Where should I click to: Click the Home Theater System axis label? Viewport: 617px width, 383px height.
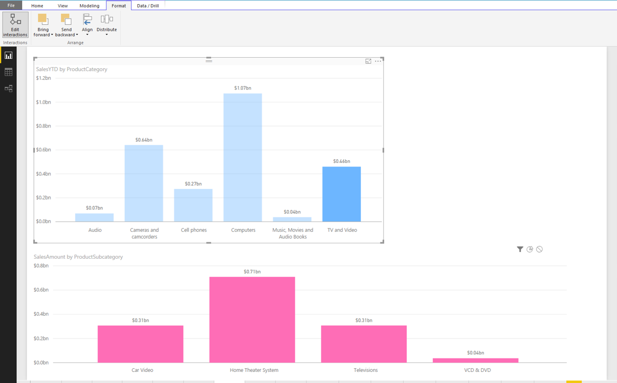pos(254,370)
